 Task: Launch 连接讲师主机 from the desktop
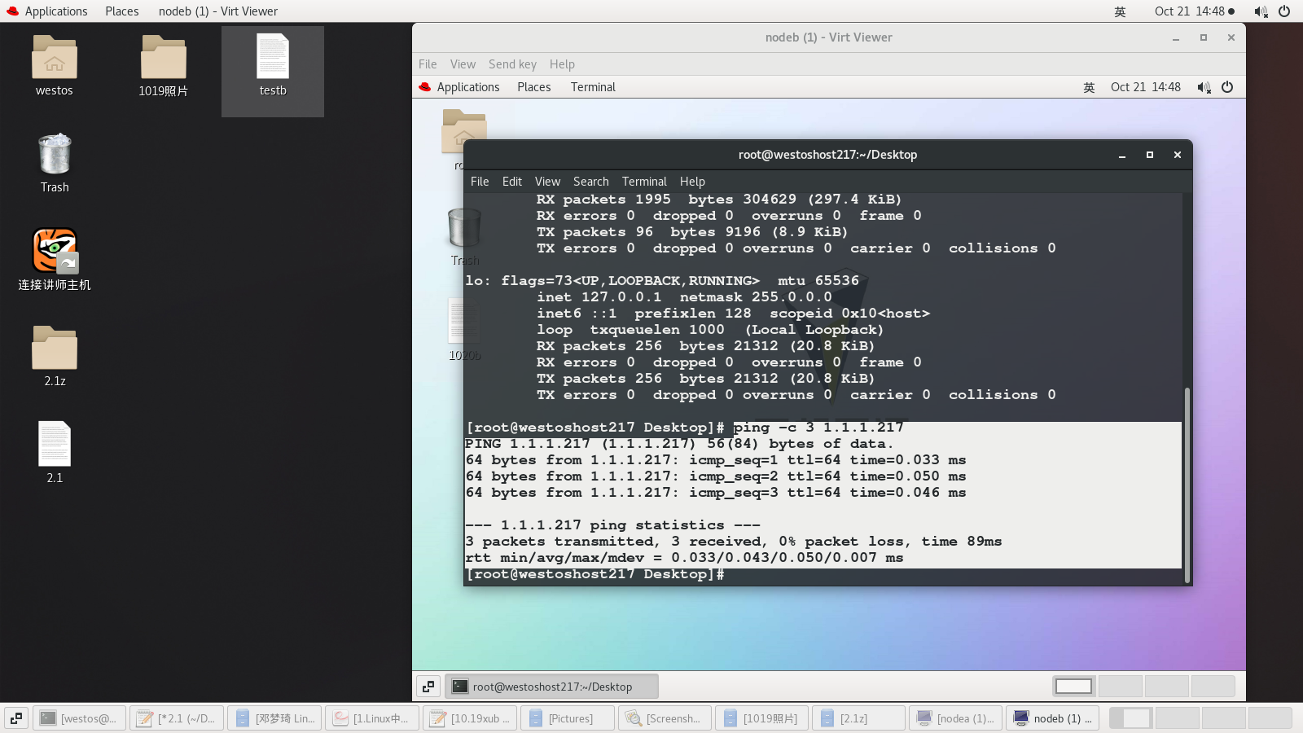(x=54, y=252)
